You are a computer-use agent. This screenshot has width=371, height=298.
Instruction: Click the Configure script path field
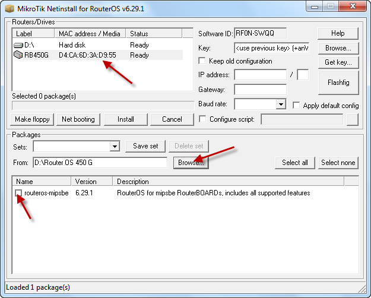[302, 119]
